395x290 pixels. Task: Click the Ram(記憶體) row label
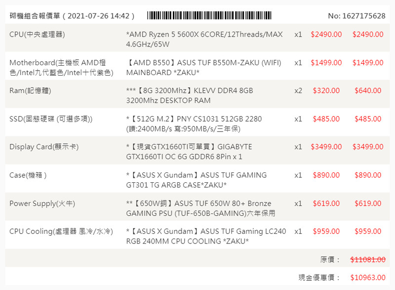tap(30, 91)
